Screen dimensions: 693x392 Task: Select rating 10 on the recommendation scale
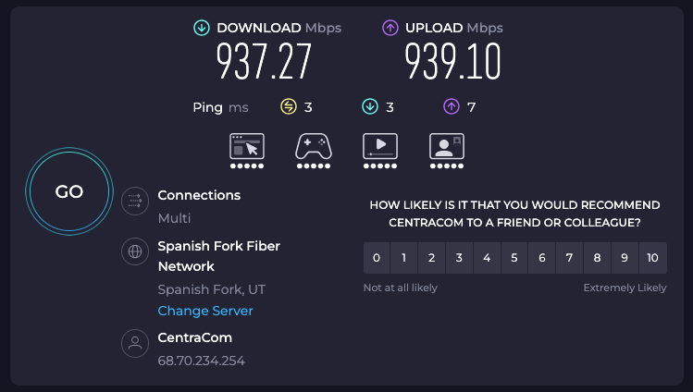tap(653, 258)
